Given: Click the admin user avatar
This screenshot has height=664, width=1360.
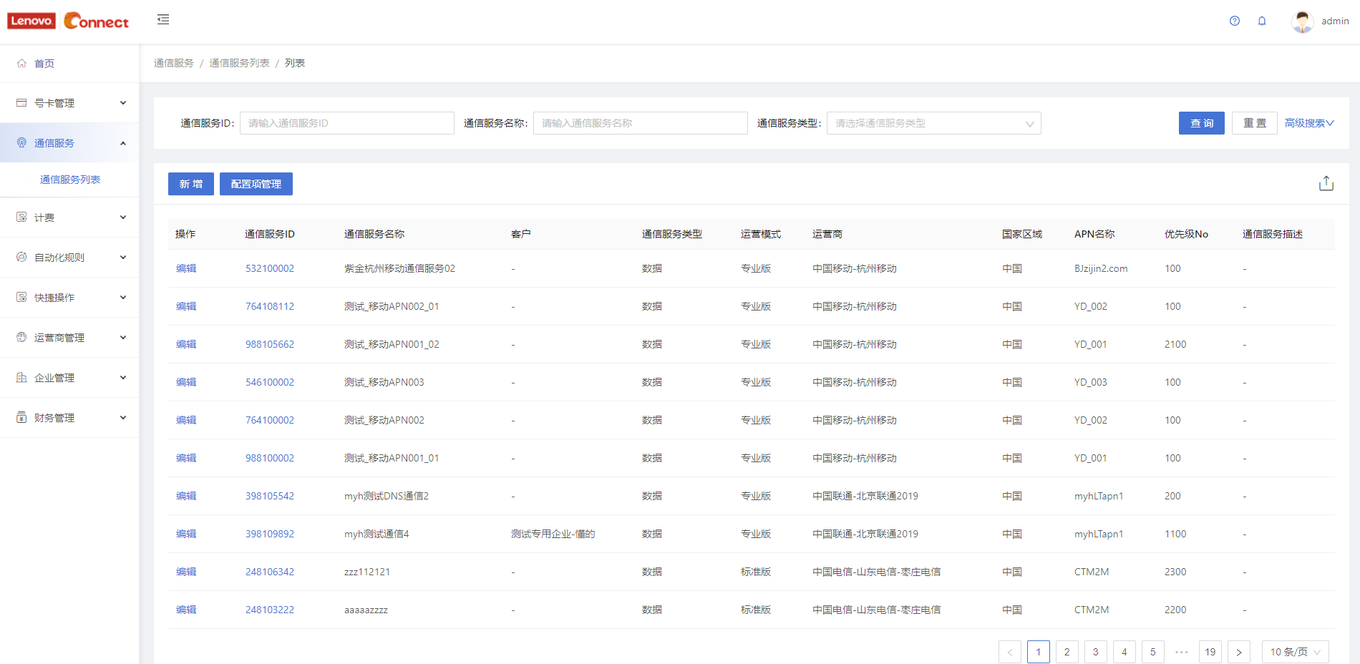Looking at the screenshot, I should click(x=1302, y=21).
